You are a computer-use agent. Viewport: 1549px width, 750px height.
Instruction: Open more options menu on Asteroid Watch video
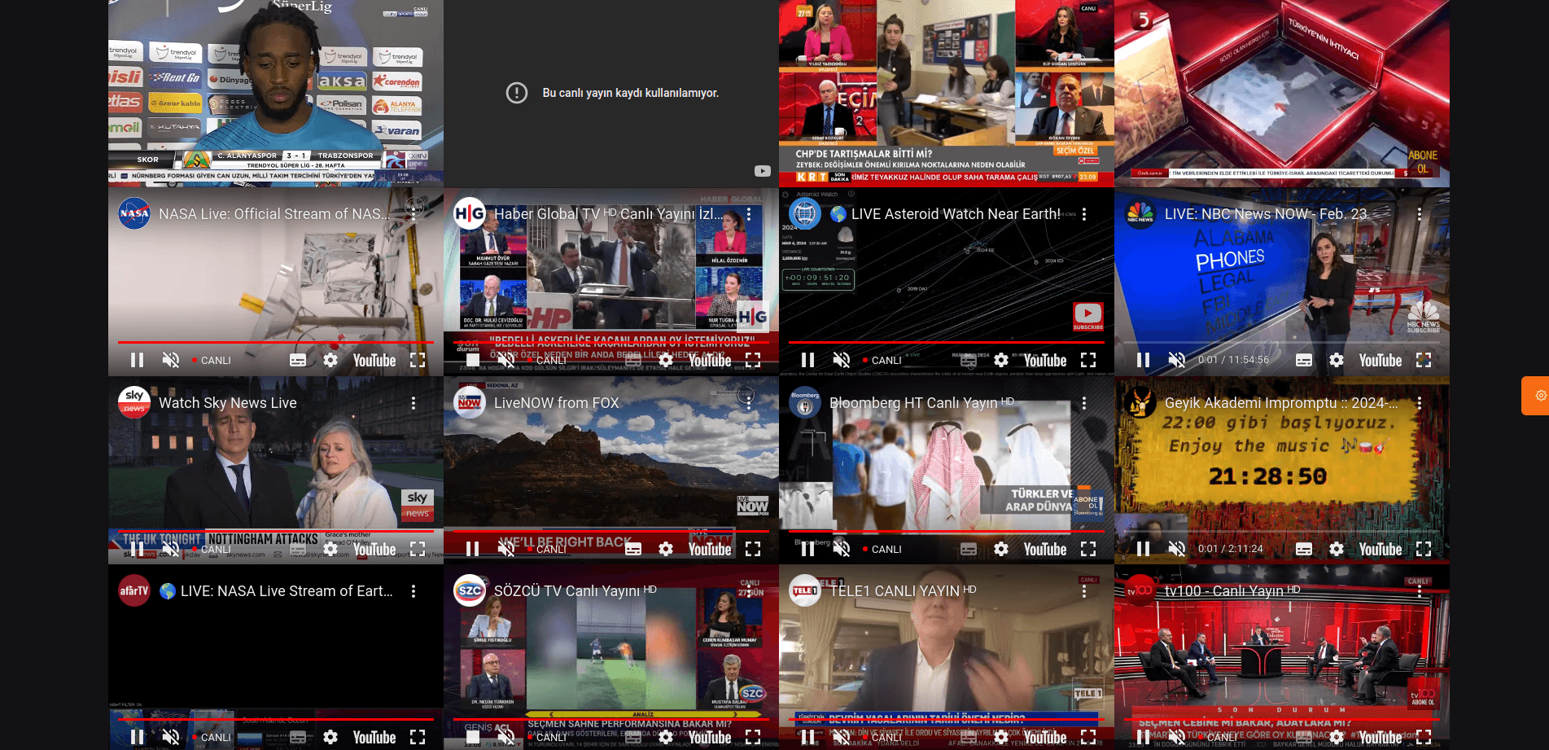pos(1084,214)
